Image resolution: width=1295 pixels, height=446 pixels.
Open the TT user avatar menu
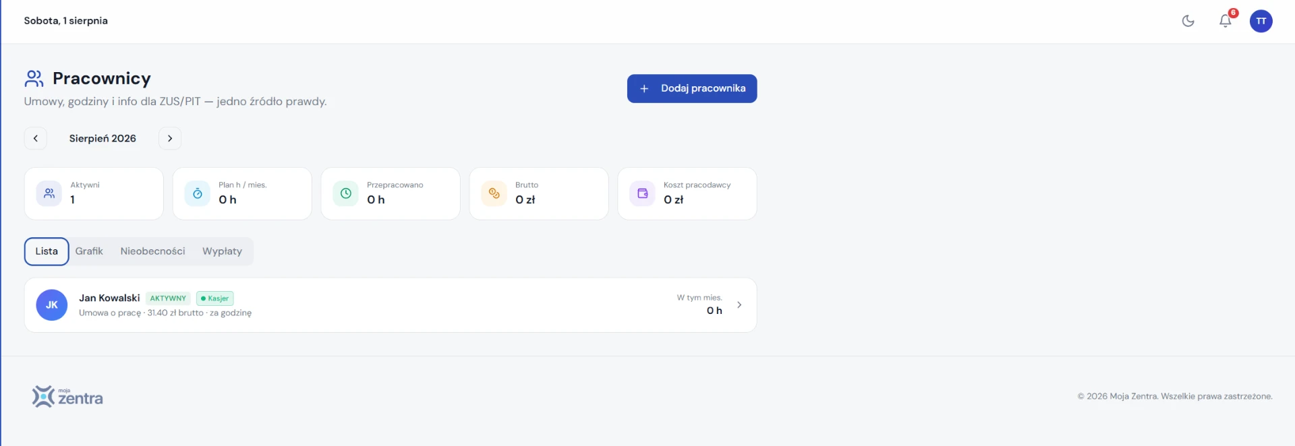(1261, 21)
